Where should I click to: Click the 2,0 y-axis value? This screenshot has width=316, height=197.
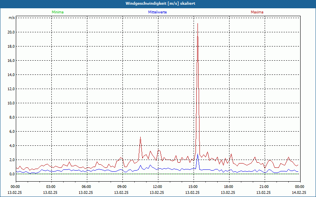tap(12, 160)
